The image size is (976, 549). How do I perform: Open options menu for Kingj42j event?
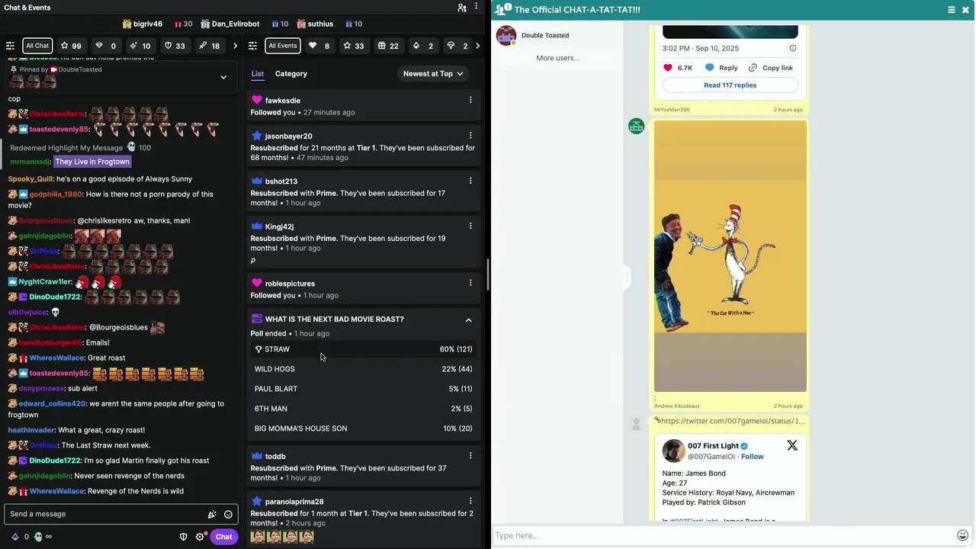[x=470, y=226]
